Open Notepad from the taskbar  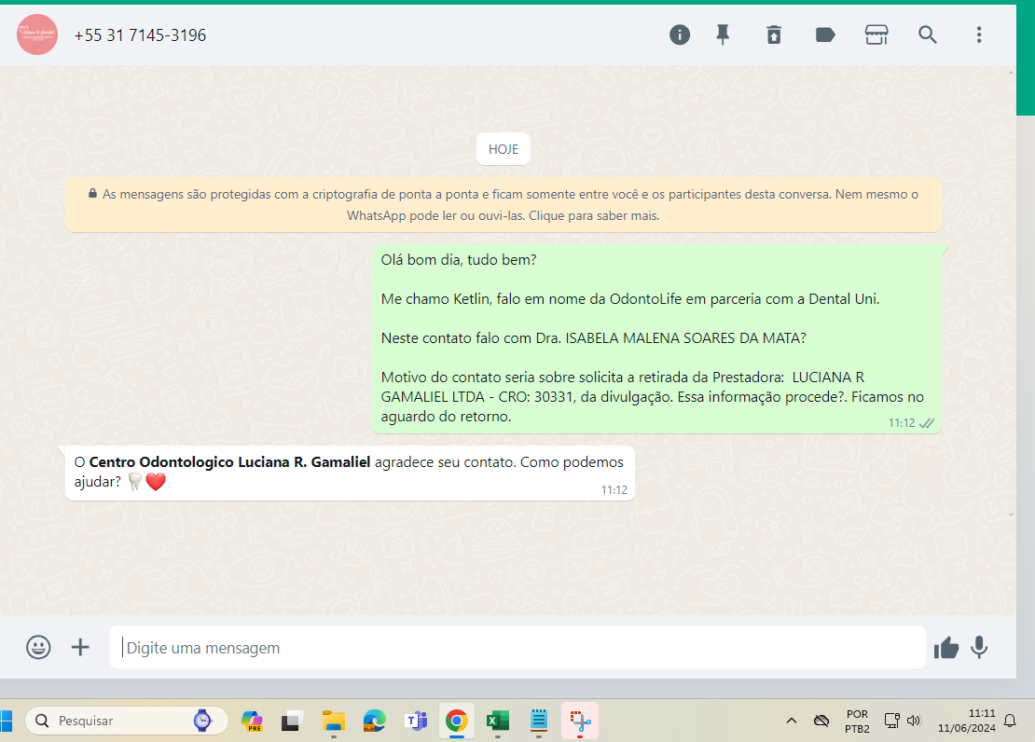pyautogui.click(x=539, y=721)
